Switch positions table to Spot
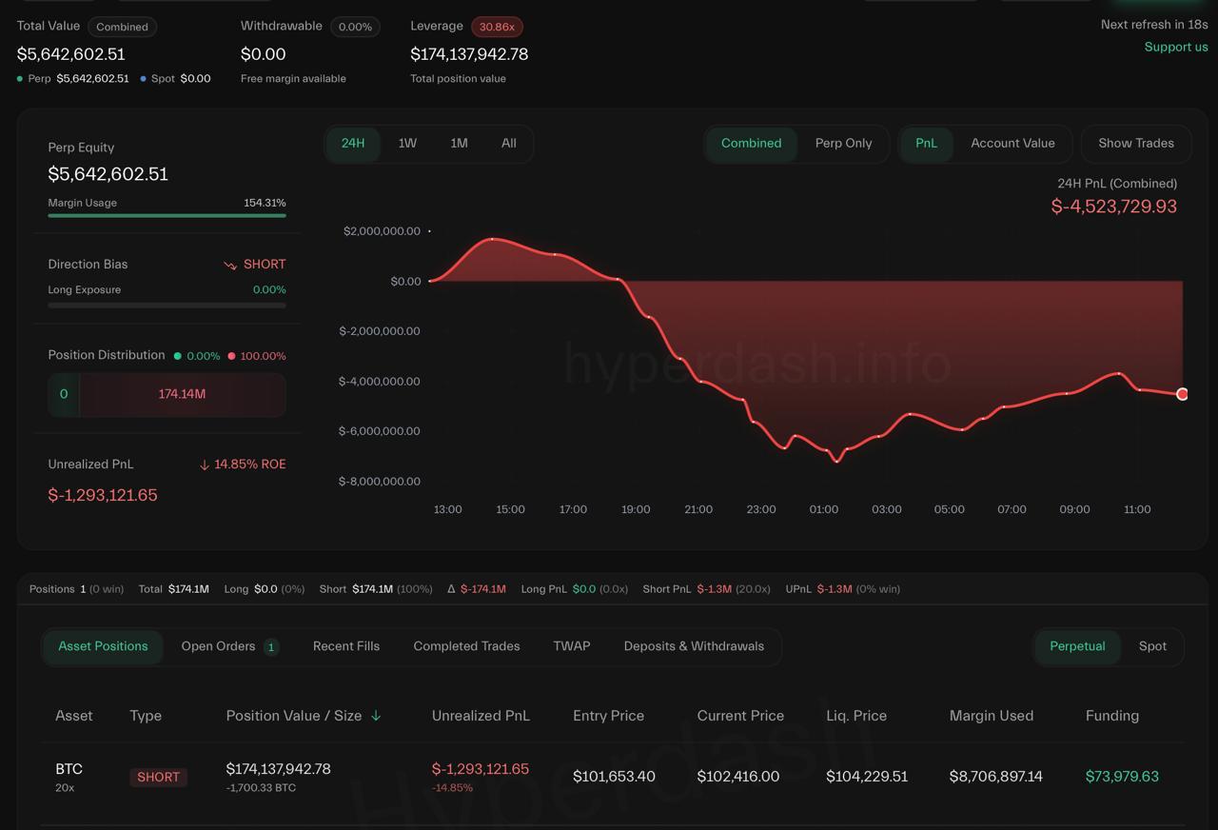This screenshot has width=1218, height=830. [1152, 646]
